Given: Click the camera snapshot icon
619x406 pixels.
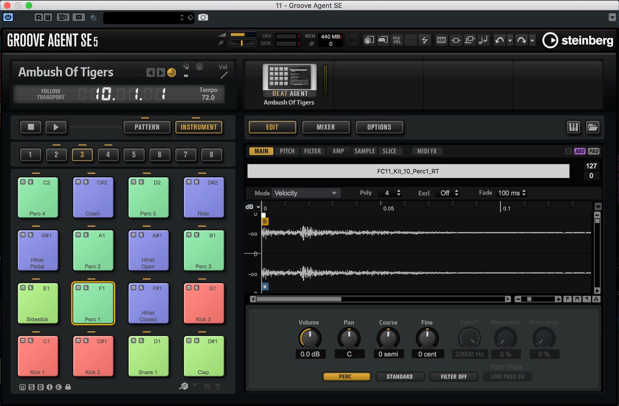Looking at the screenshot, I should tap(203, 17).
